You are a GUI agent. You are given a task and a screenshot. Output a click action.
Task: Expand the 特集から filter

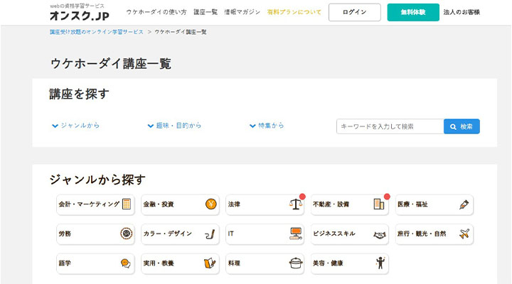267,126
